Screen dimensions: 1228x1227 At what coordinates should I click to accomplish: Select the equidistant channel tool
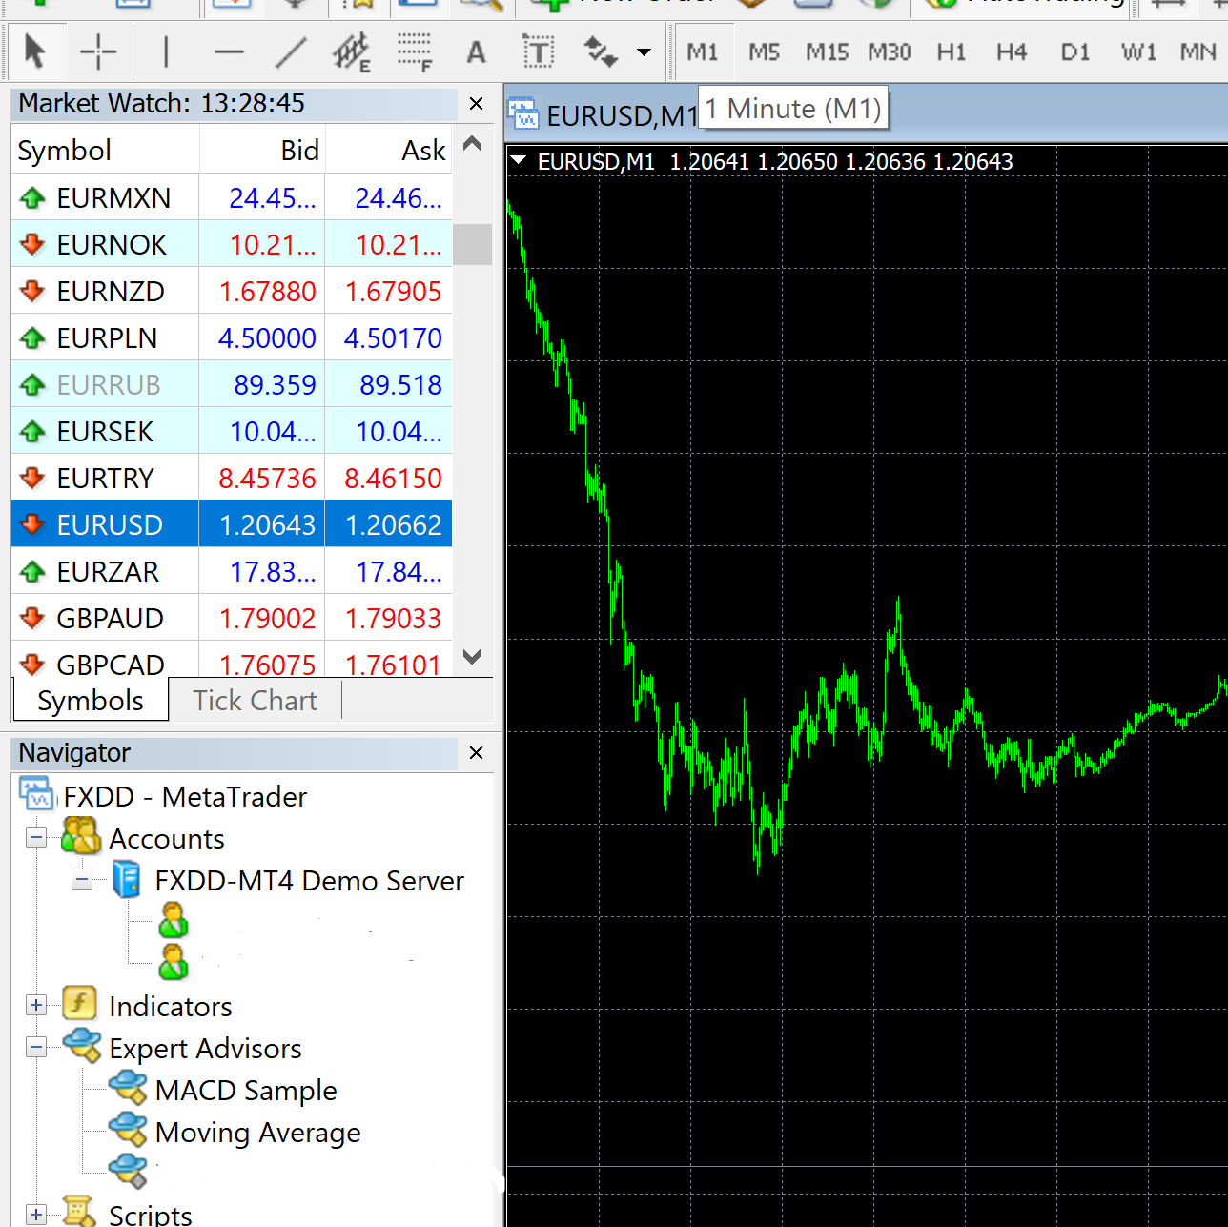[352, 51]
